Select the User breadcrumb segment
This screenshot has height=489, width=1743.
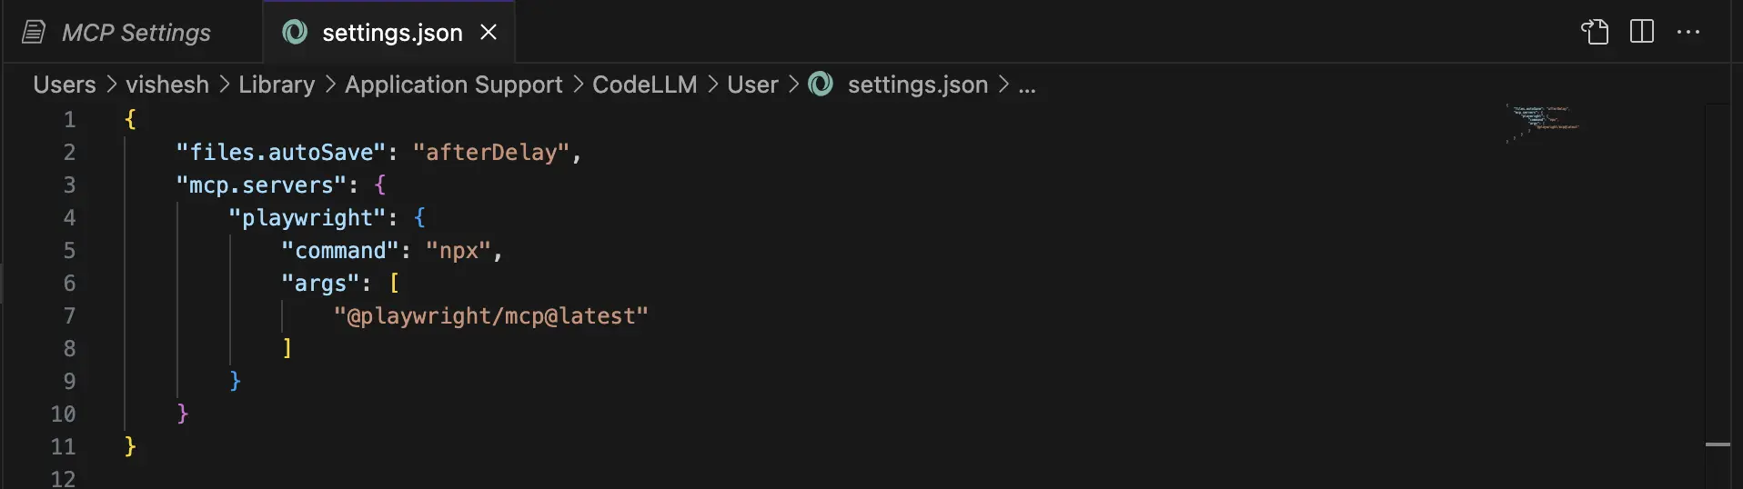pos(752,85)
